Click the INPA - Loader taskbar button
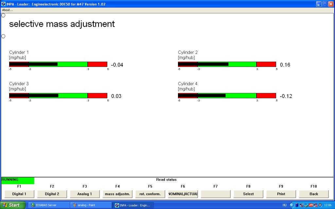 pyautogui.click(x=132, y=205)
